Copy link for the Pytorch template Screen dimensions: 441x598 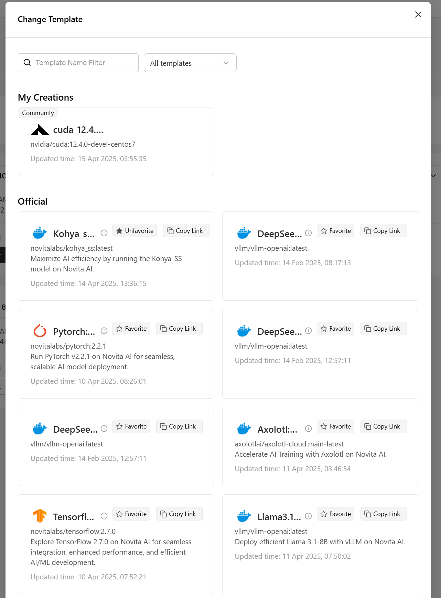point(179,329)
